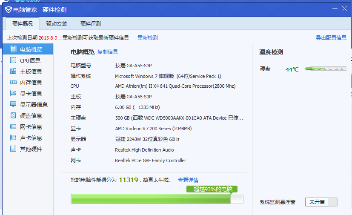Select 显卡信息 in the sidebar
The height and width of the screenshot is (215, 352).
[28, 94]
